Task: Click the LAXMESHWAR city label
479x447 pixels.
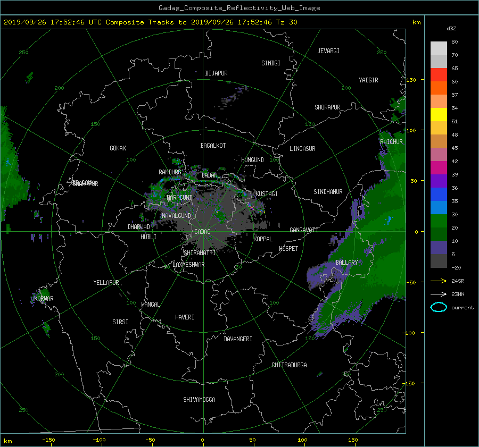Action: [188, 265]
